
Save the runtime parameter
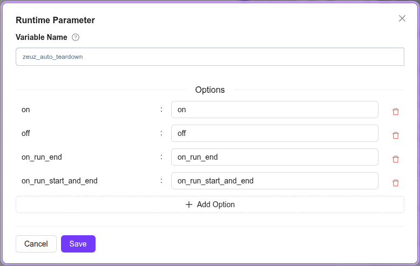point(78,244)
